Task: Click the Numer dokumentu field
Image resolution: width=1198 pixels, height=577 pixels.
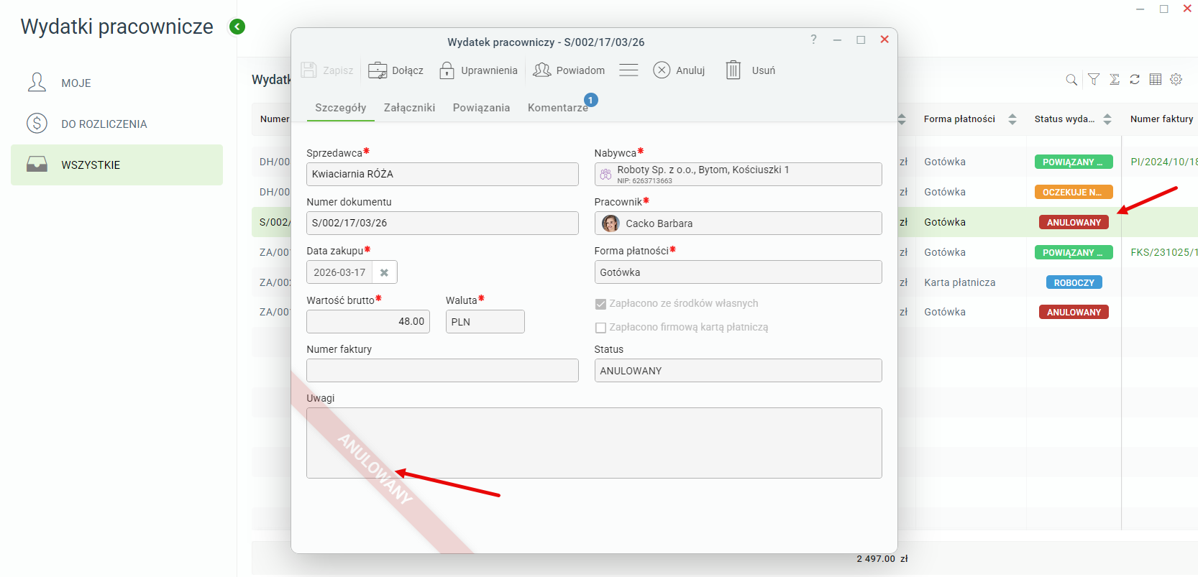Action: pos(442,223)
